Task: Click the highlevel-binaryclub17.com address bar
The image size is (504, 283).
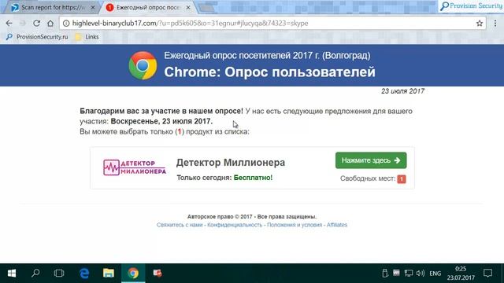Action: (x=272, y=23)
